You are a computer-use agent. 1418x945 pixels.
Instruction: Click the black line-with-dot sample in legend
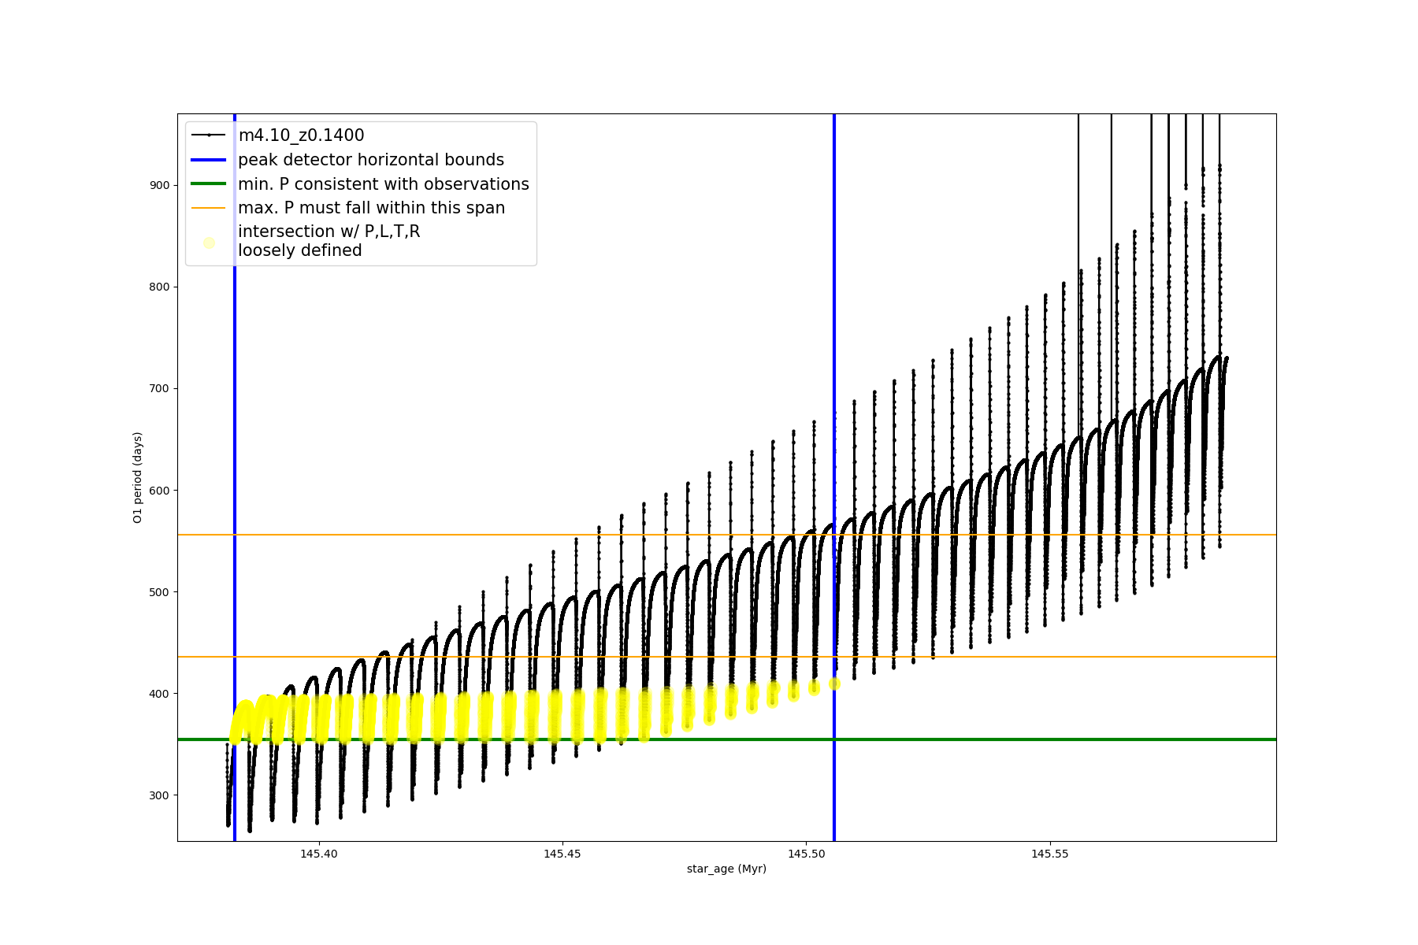click(x=209, y=135)
